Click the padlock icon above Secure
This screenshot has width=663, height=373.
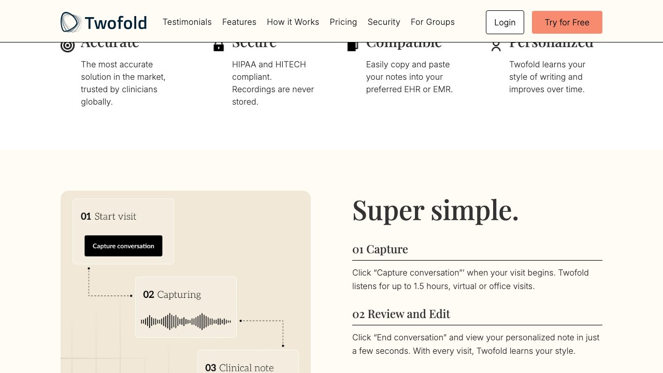click(218, 46)
